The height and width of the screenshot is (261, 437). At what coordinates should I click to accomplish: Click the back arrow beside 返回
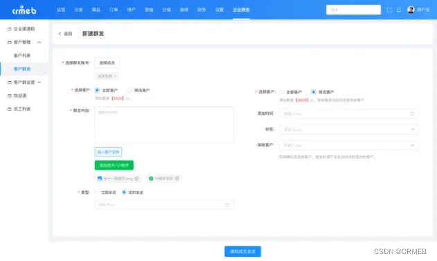(x=60, y=34)
